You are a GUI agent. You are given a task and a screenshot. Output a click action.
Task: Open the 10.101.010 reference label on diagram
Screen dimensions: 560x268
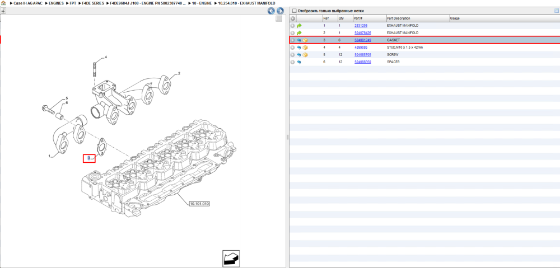[199, 204]
